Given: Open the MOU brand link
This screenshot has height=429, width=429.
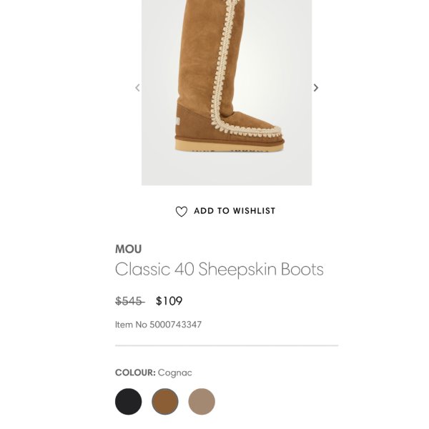Looking at the screenshot, I should (129, 249).
